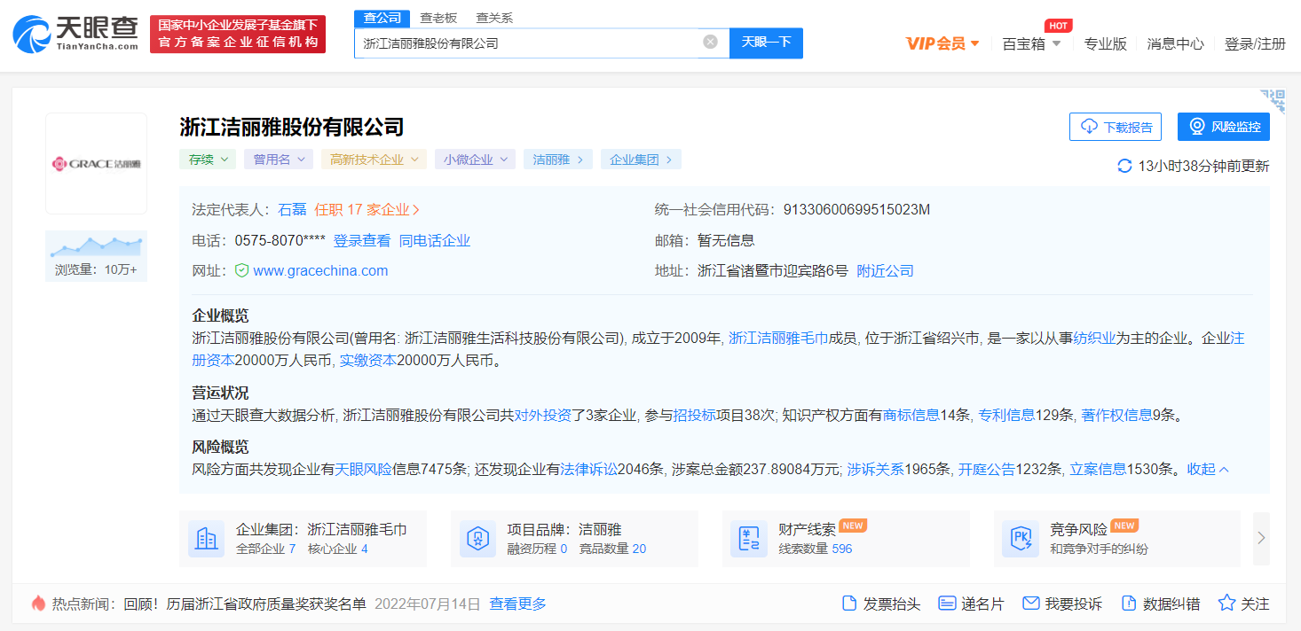Click the 实缴资本 link
The height and width of the screenshot is (631, 1301).
[368, 361]
